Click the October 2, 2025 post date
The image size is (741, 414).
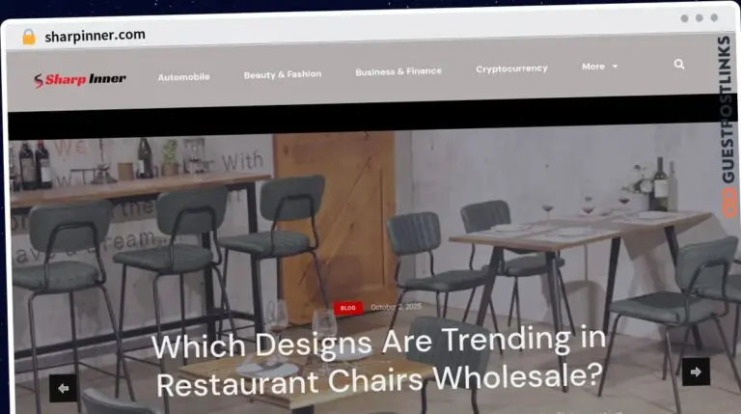click(x=396, y=307)
